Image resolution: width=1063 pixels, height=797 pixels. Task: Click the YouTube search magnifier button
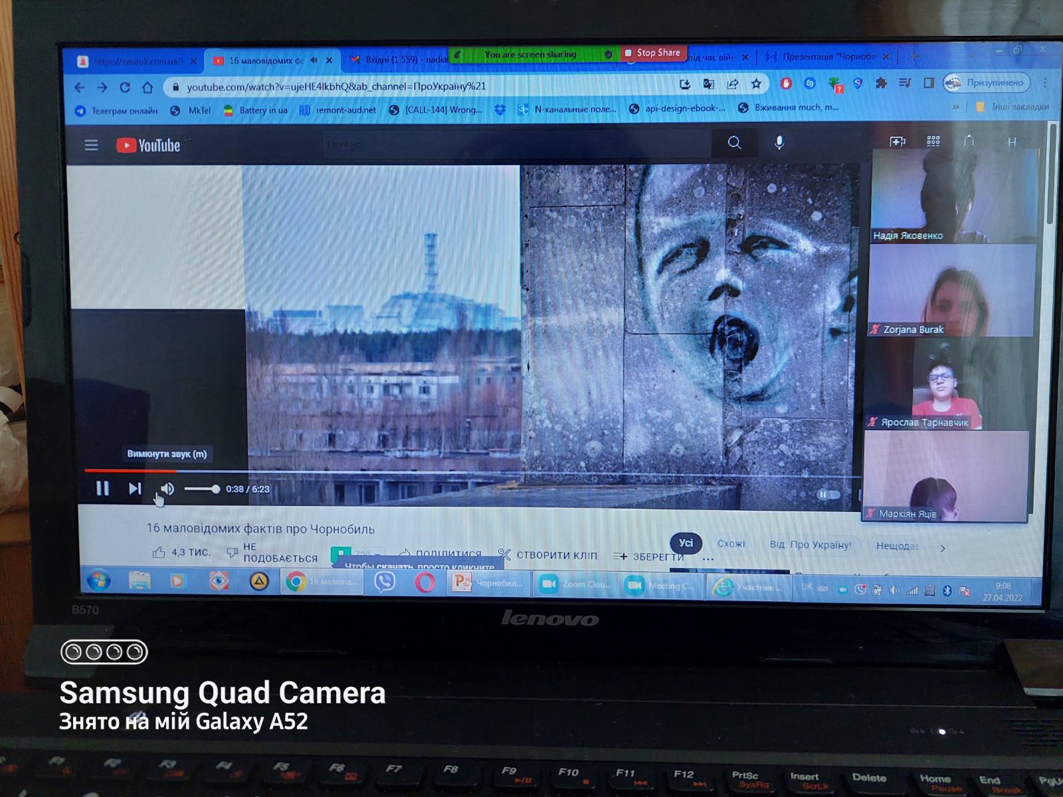tap(734, 143)
